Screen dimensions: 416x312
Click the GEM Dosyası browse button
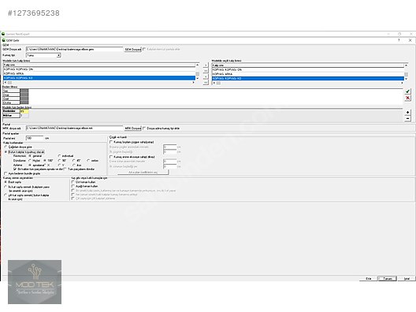point(132,50)
